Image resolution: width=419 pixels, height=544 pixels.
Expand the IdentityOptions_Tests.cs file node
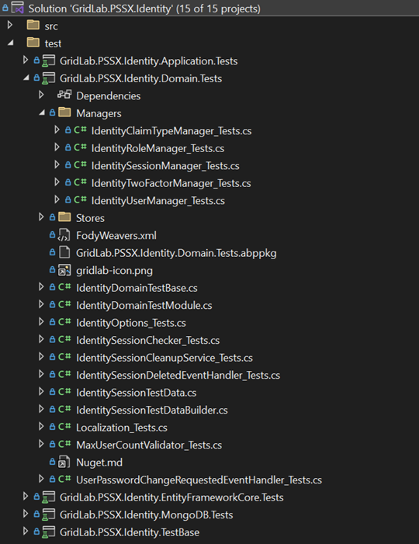pyautogui.click(x=41, y=321)
